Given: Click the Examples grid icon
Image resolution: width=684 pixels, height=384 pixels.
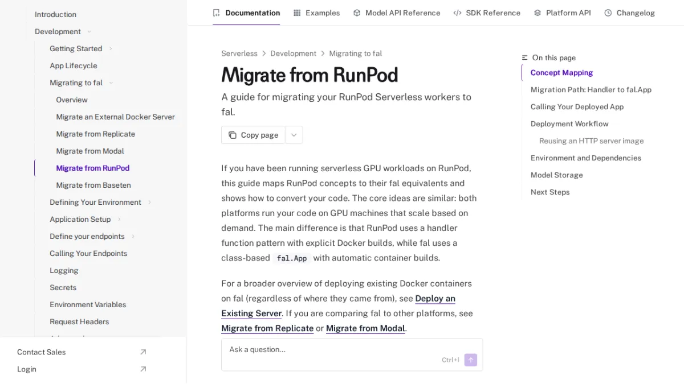Looking at the screenshot, I should (x=297, y=13).
